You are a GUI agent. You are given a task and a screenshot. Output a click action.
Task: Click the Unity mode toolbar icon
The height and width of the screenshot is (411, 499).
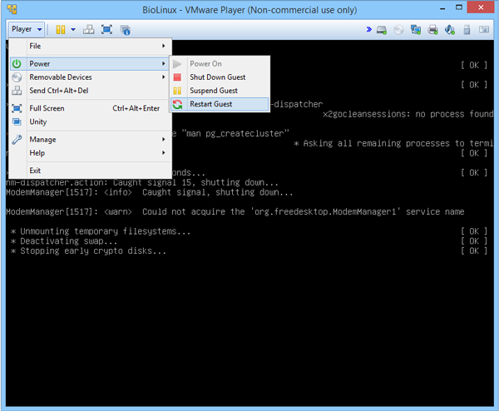click(x=125, y=30)
